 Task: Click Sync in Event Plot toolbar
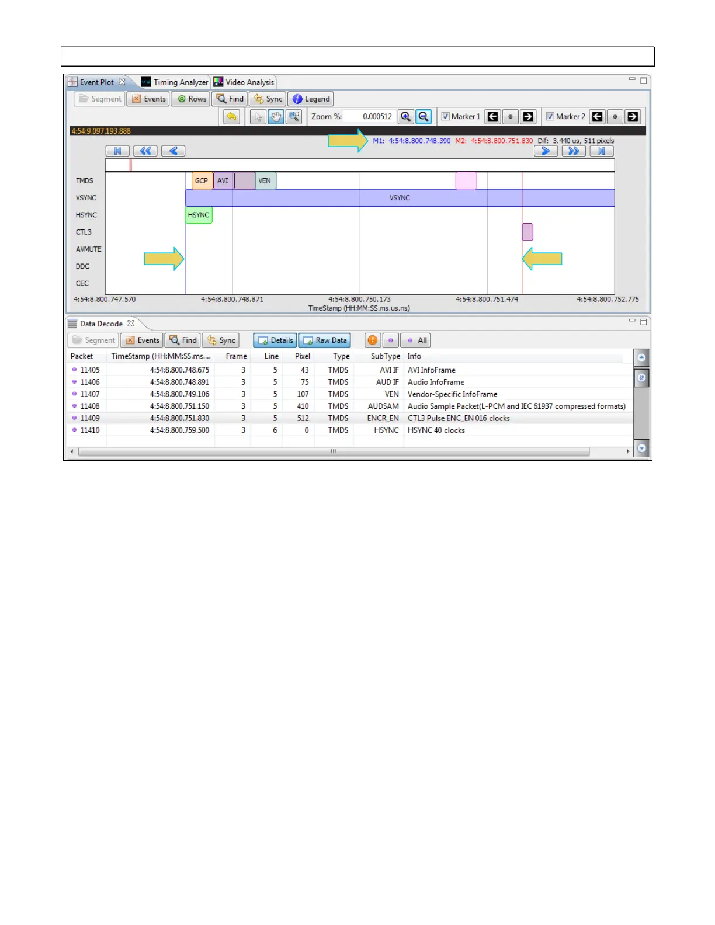pos(268,99)
